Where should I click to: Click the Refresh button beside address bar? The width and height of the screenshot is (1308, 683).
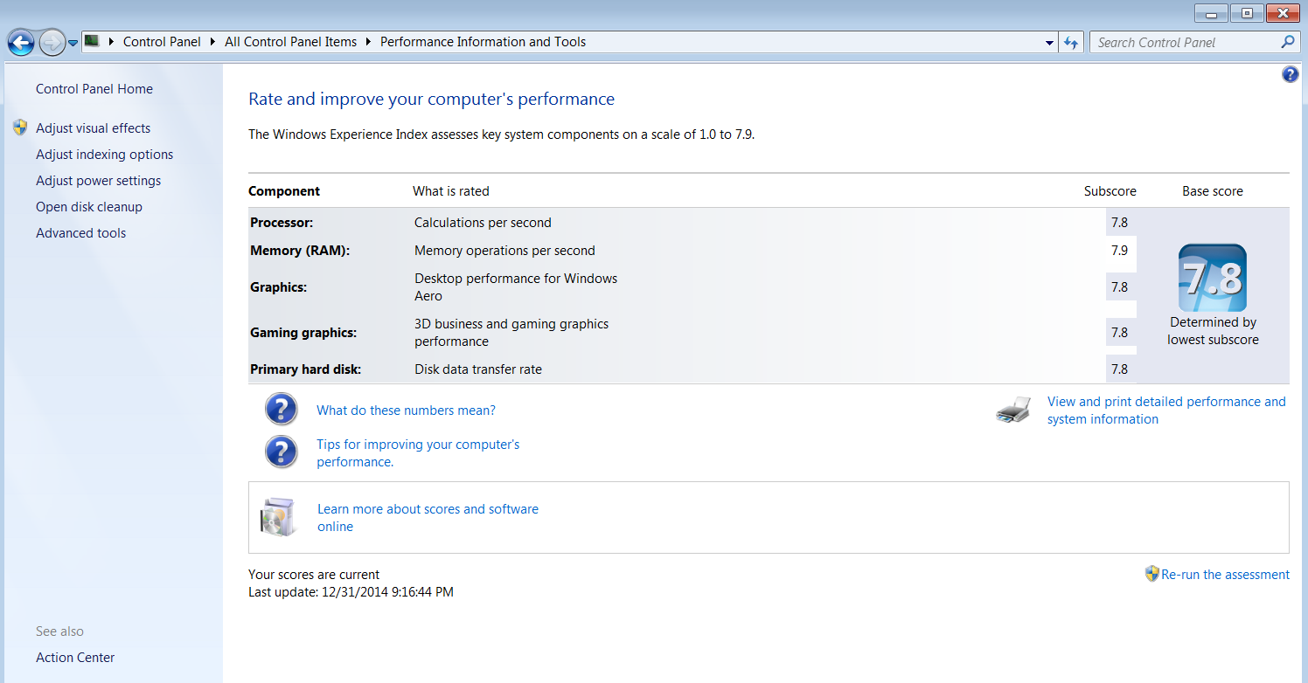pyautogui.click(x=1071, y=42)
